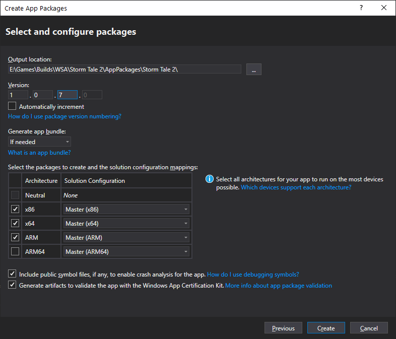This screenshot has height=339, width=396.
Task: Browse for output location with ellipsis button
Action: 254,70
